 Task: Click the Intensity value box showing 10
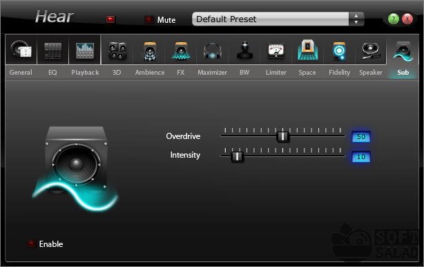click(x=361, y=157)
